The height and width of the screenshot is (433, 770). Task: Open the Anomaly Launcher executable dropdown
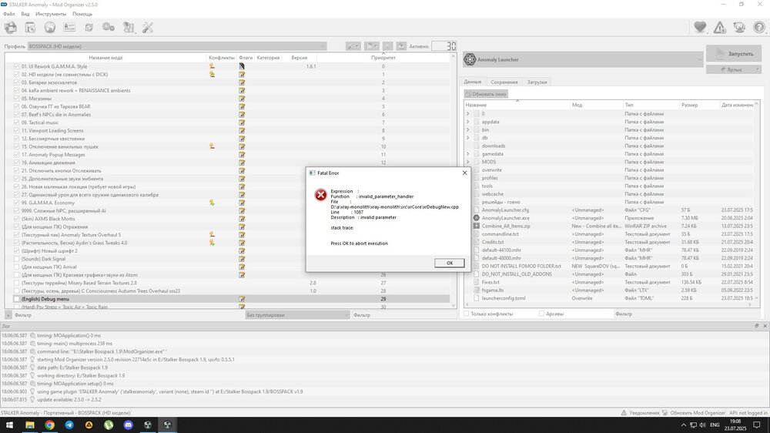coord(581,59)
